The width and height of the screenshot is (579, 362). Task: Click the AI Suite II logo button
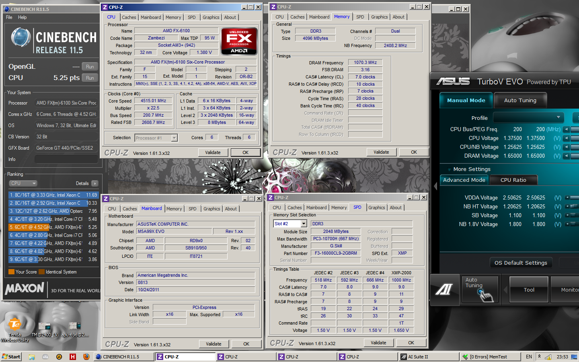click(x=444, y=289)
